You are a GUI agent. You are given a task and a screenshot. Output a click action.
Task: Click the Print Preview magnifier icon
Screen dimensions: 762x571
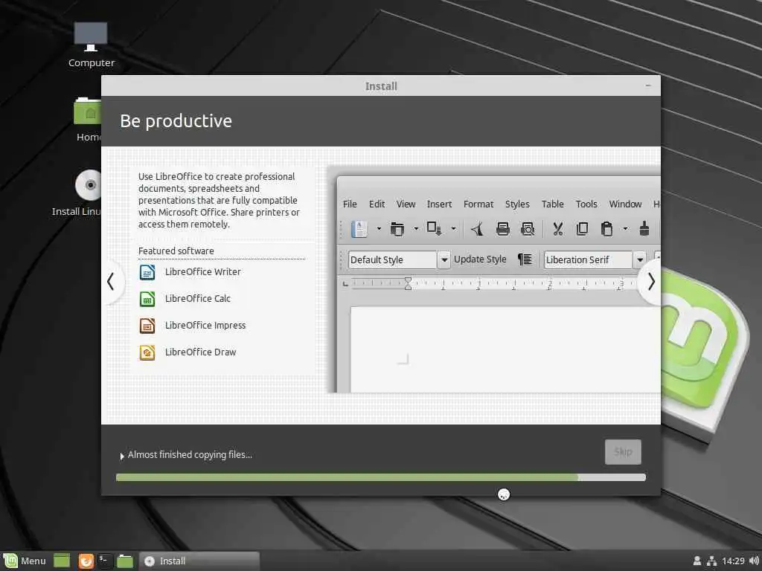528,229
